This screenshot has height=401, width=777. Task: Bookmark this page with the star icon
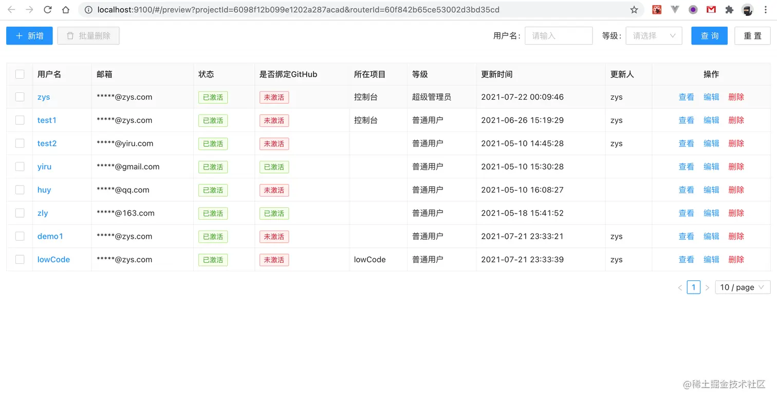634,10
